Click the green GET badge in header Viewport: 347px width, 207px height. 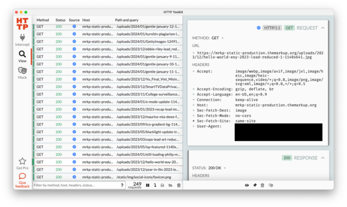(x=289, y=28)
